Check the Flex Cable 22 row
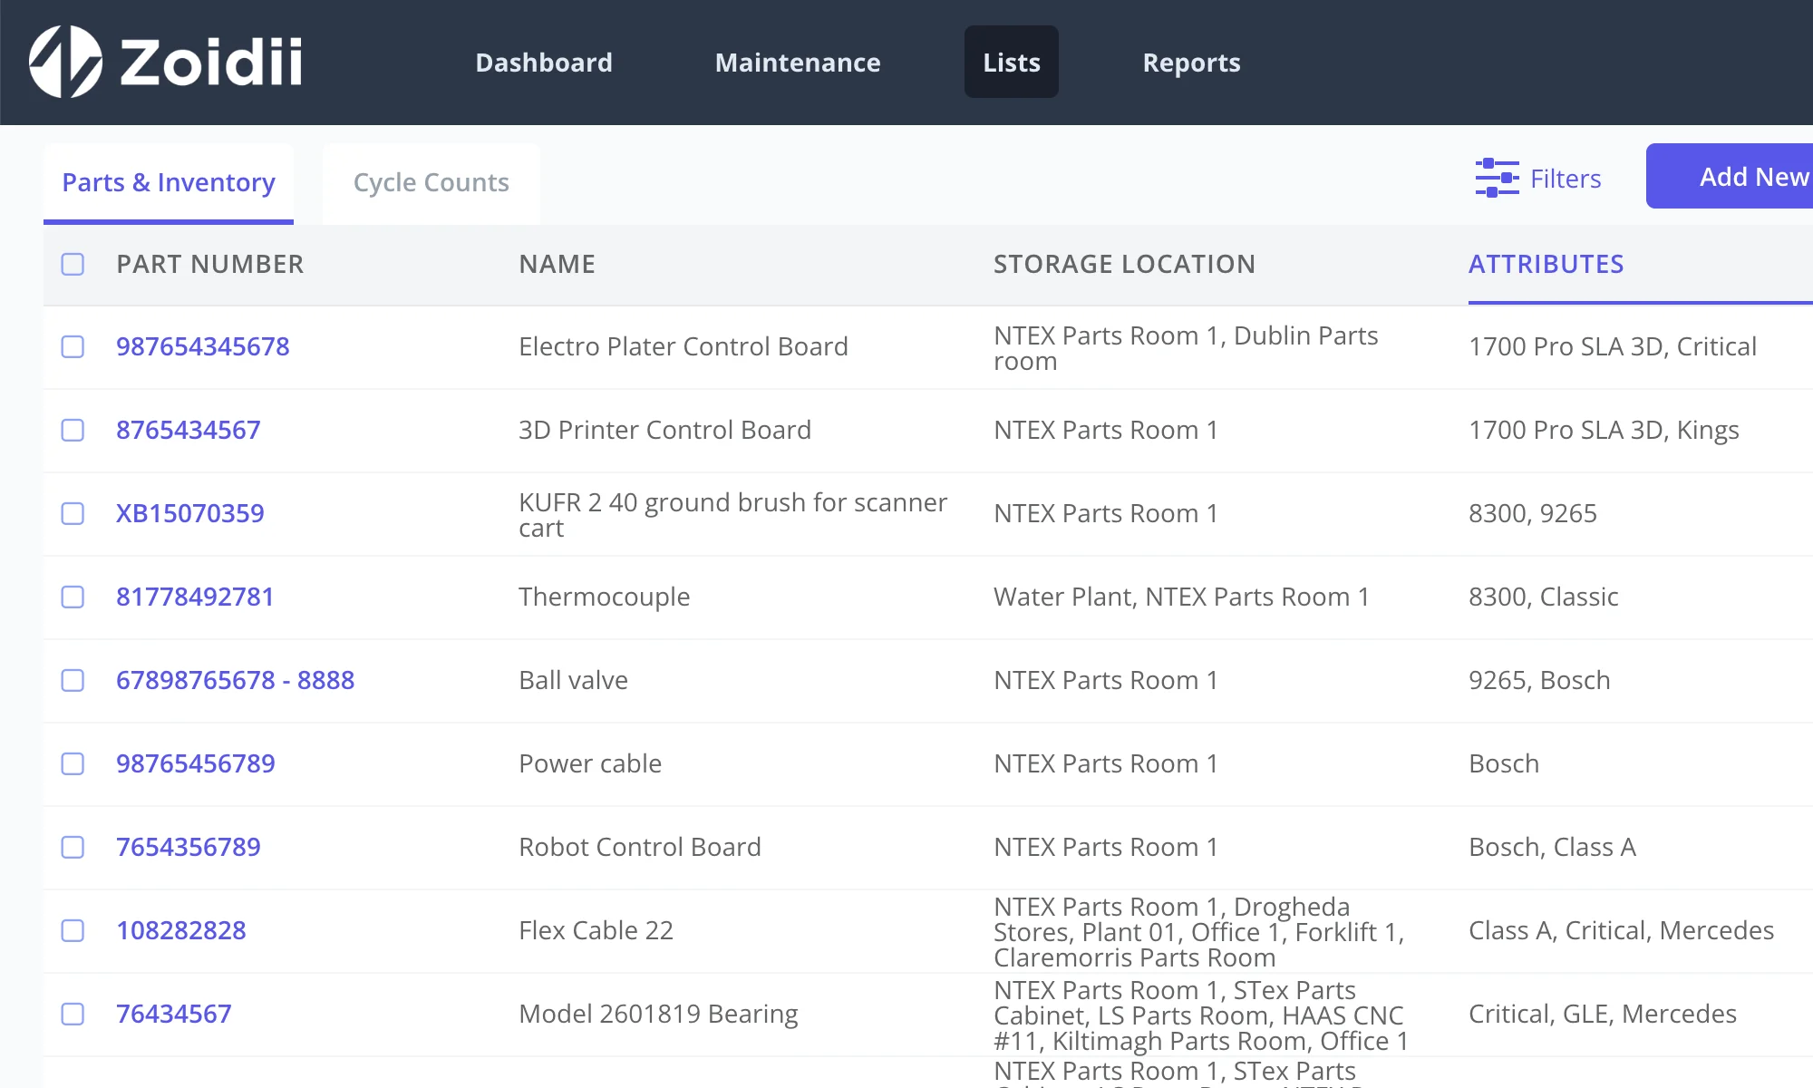Image resolution: width=1813 pixels, height=1088 pixels. point(73,930)
